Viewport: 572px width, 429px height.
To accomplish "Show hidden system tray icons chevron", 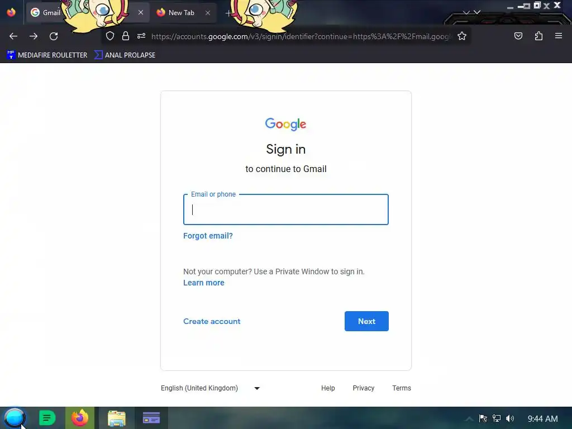I will [x=469, y=418].
